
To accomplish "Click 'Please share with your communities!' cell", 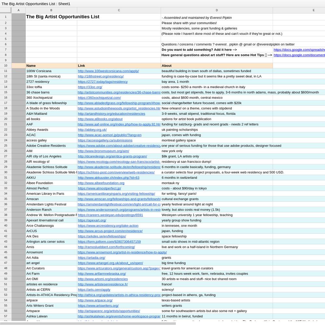I will [x=217, y=23].
